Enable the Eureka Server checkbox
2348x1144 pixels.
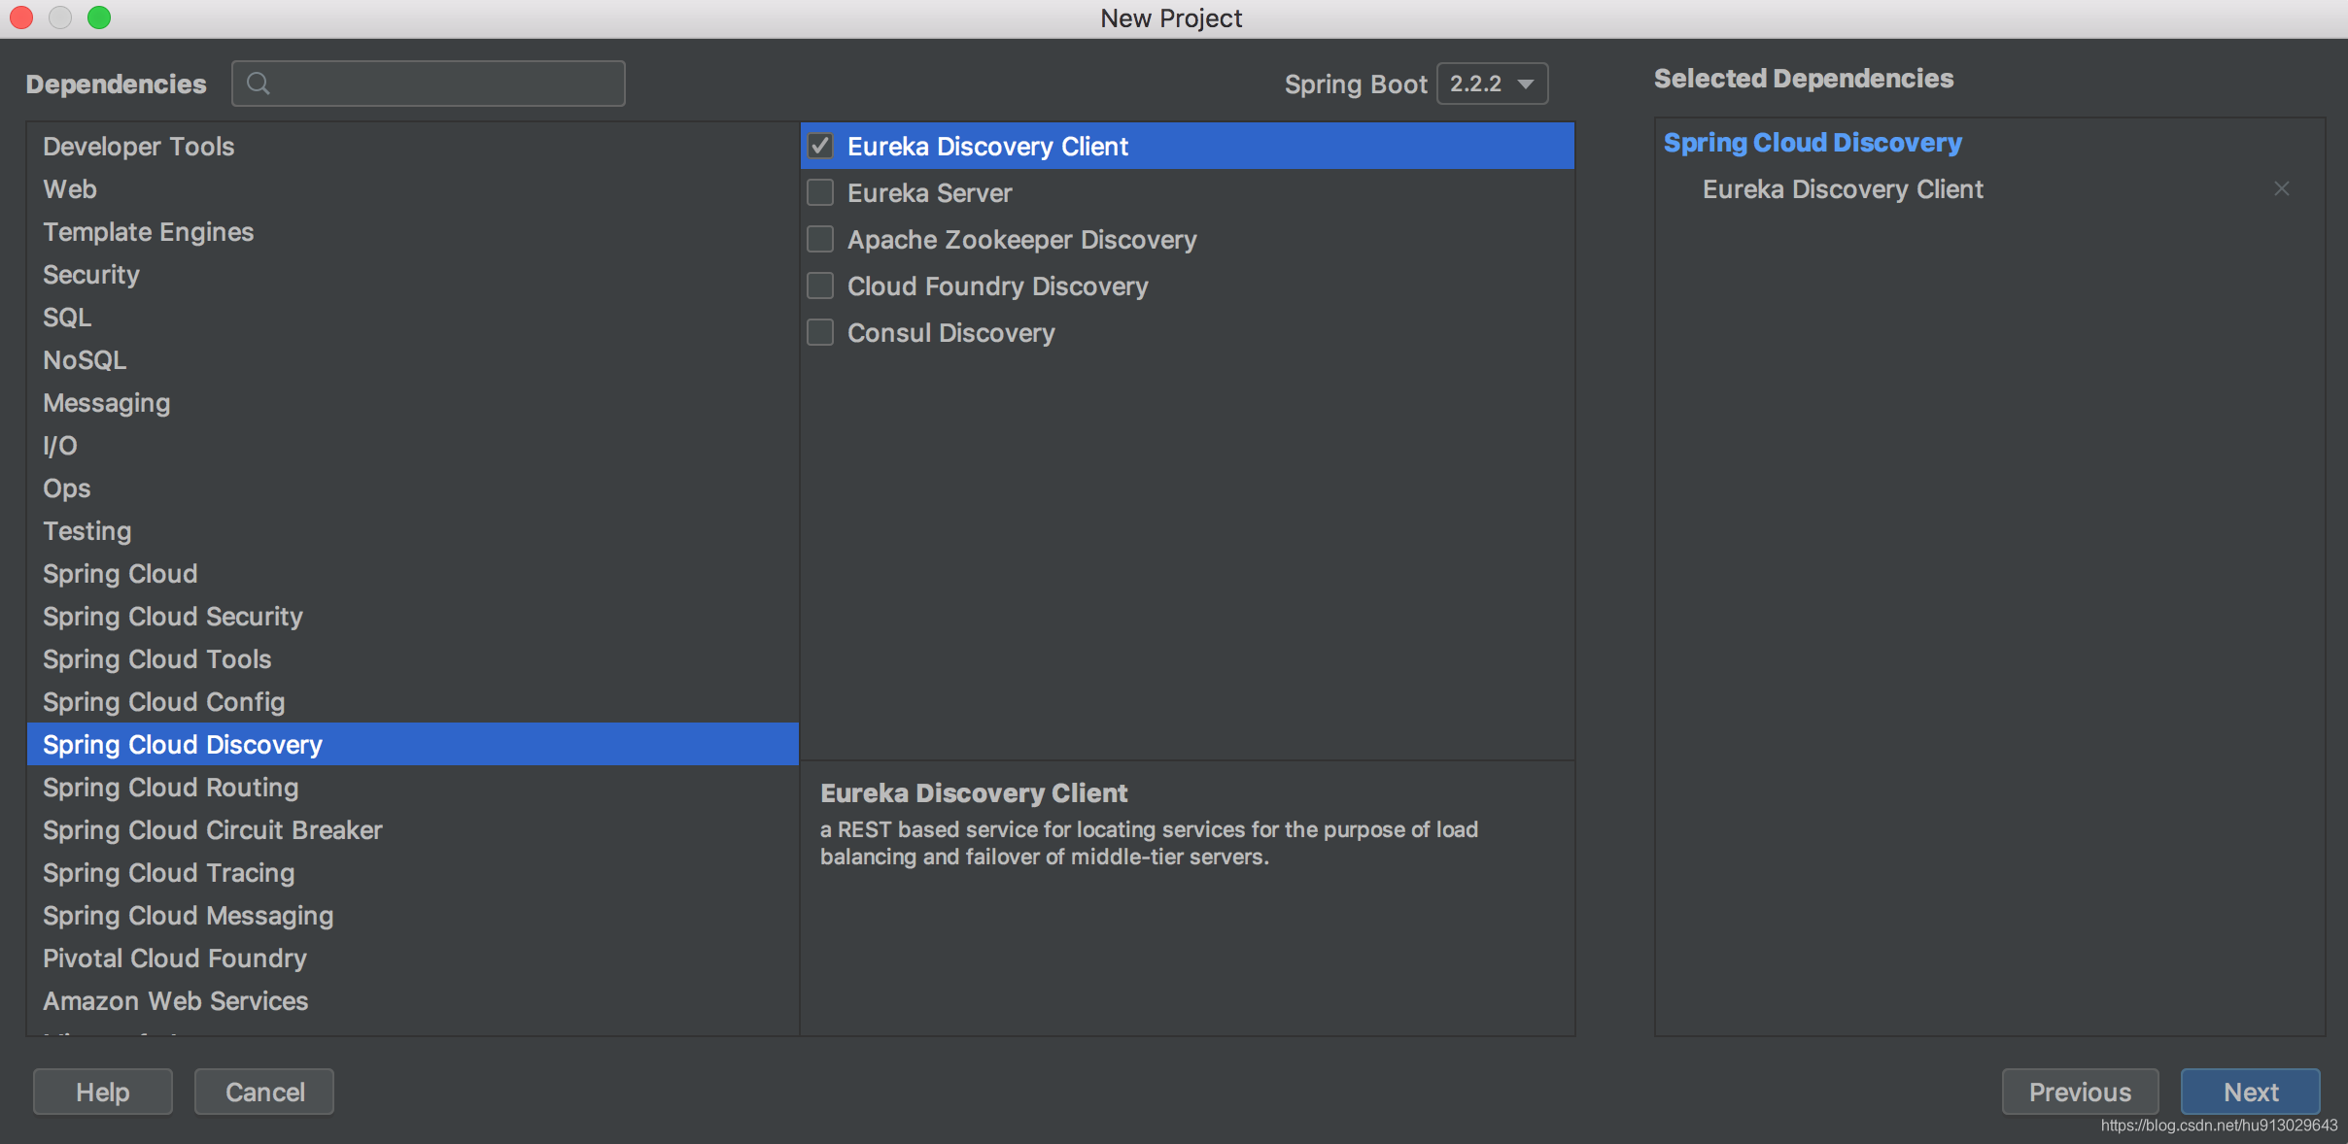(x=820, y=192)
